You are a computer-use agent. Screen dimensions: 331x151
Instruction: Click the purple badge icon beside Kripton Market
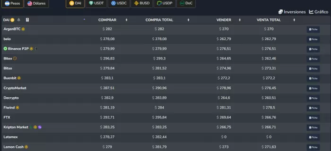[40, 127]
